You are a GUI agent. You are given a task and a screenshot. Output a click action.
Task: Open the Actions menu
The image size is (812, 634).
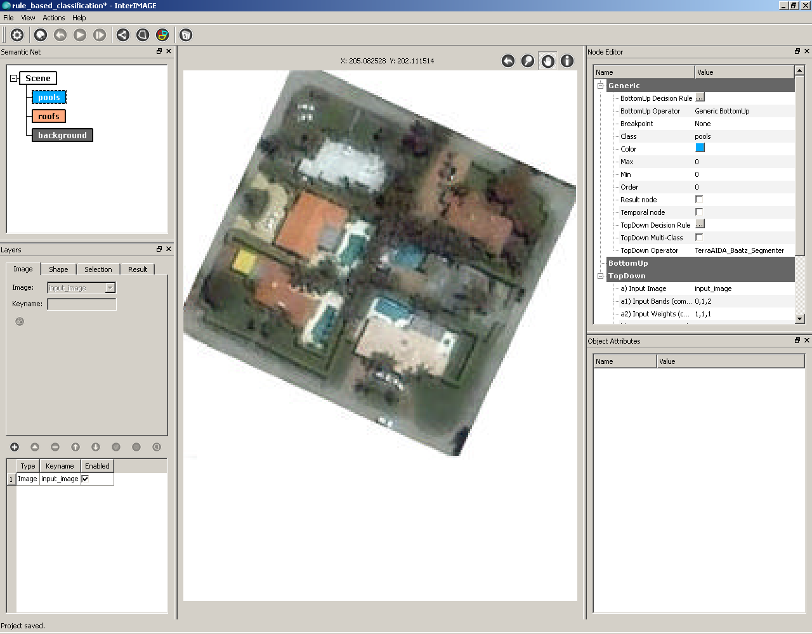(x=53, y=18)
